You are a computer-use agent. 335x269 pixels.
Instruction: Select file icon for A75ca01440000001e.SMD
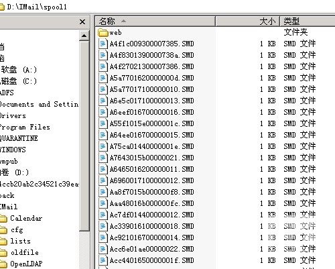point(103,146)
